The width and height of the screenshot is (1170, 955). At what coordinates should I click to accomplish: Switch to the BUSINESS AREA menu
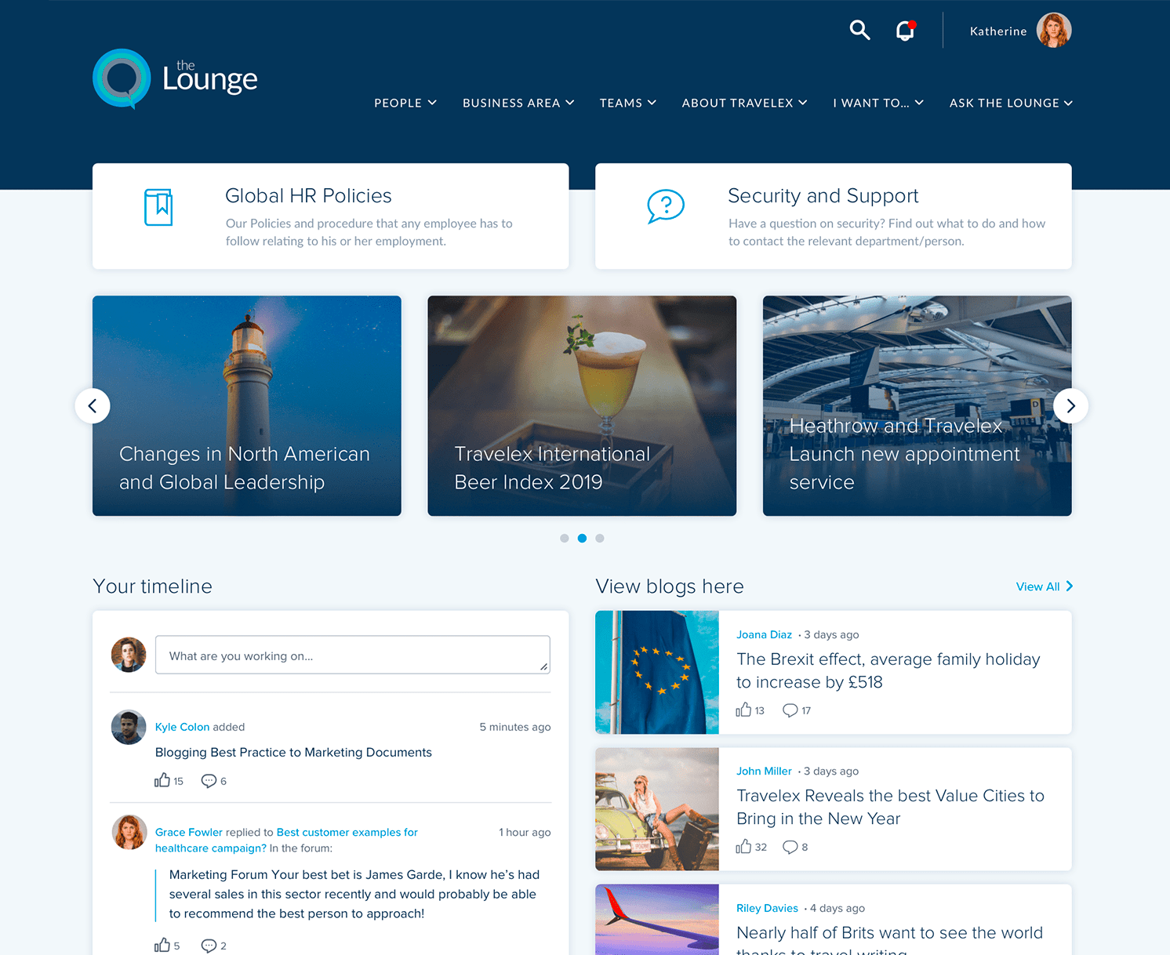click(518, 103)
